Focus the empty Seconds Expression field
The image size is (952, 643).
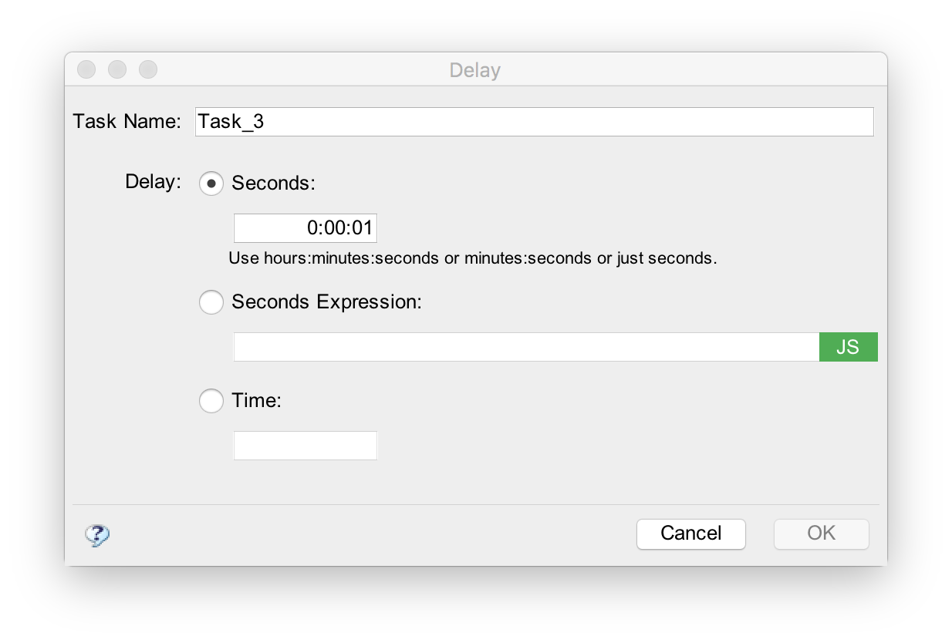coord(525,347)
